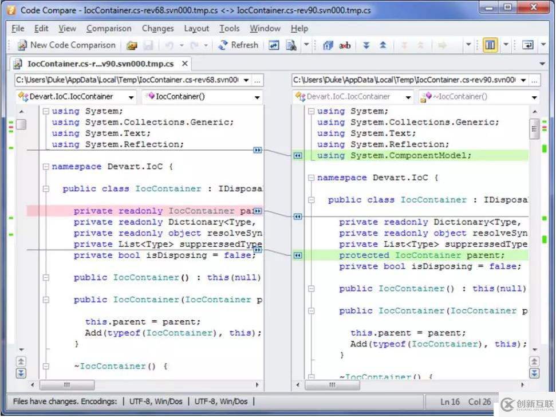Copy left-to-right marker above 'private bool isDisposing'
556x417 pixels.
[x=258, y=250]
